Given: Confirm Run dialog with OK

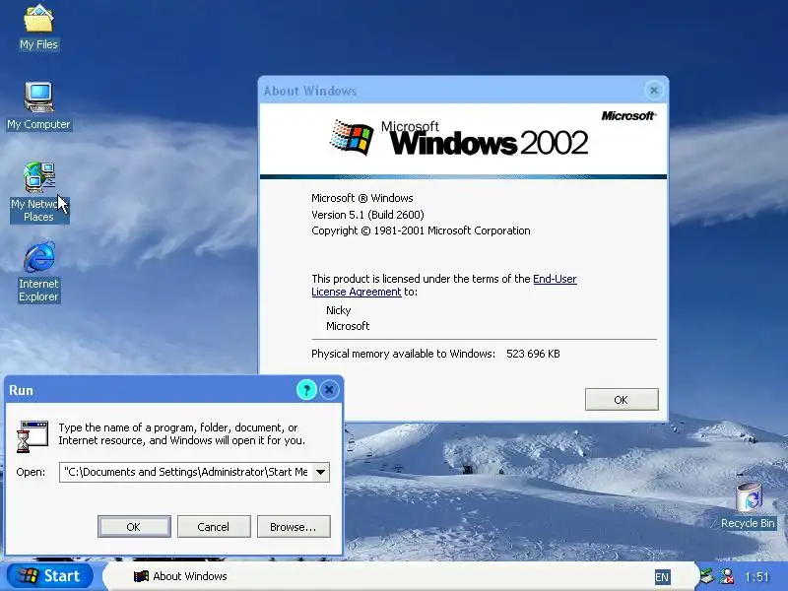Looking at the screenshot, I should click(134, 527).
